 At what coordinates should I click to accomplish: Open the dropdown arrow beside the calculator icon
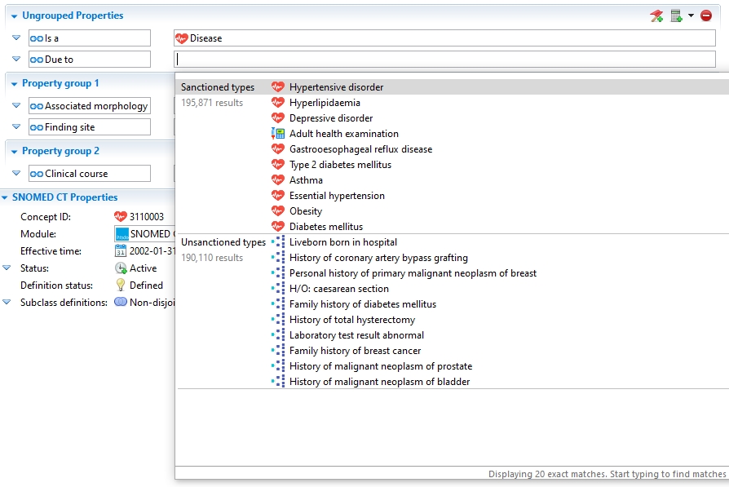[x=691, y=15]
